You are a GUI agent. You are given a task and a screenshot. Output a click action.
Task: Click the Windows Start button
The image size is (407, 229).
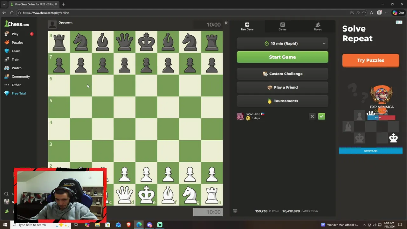point(5,225)
